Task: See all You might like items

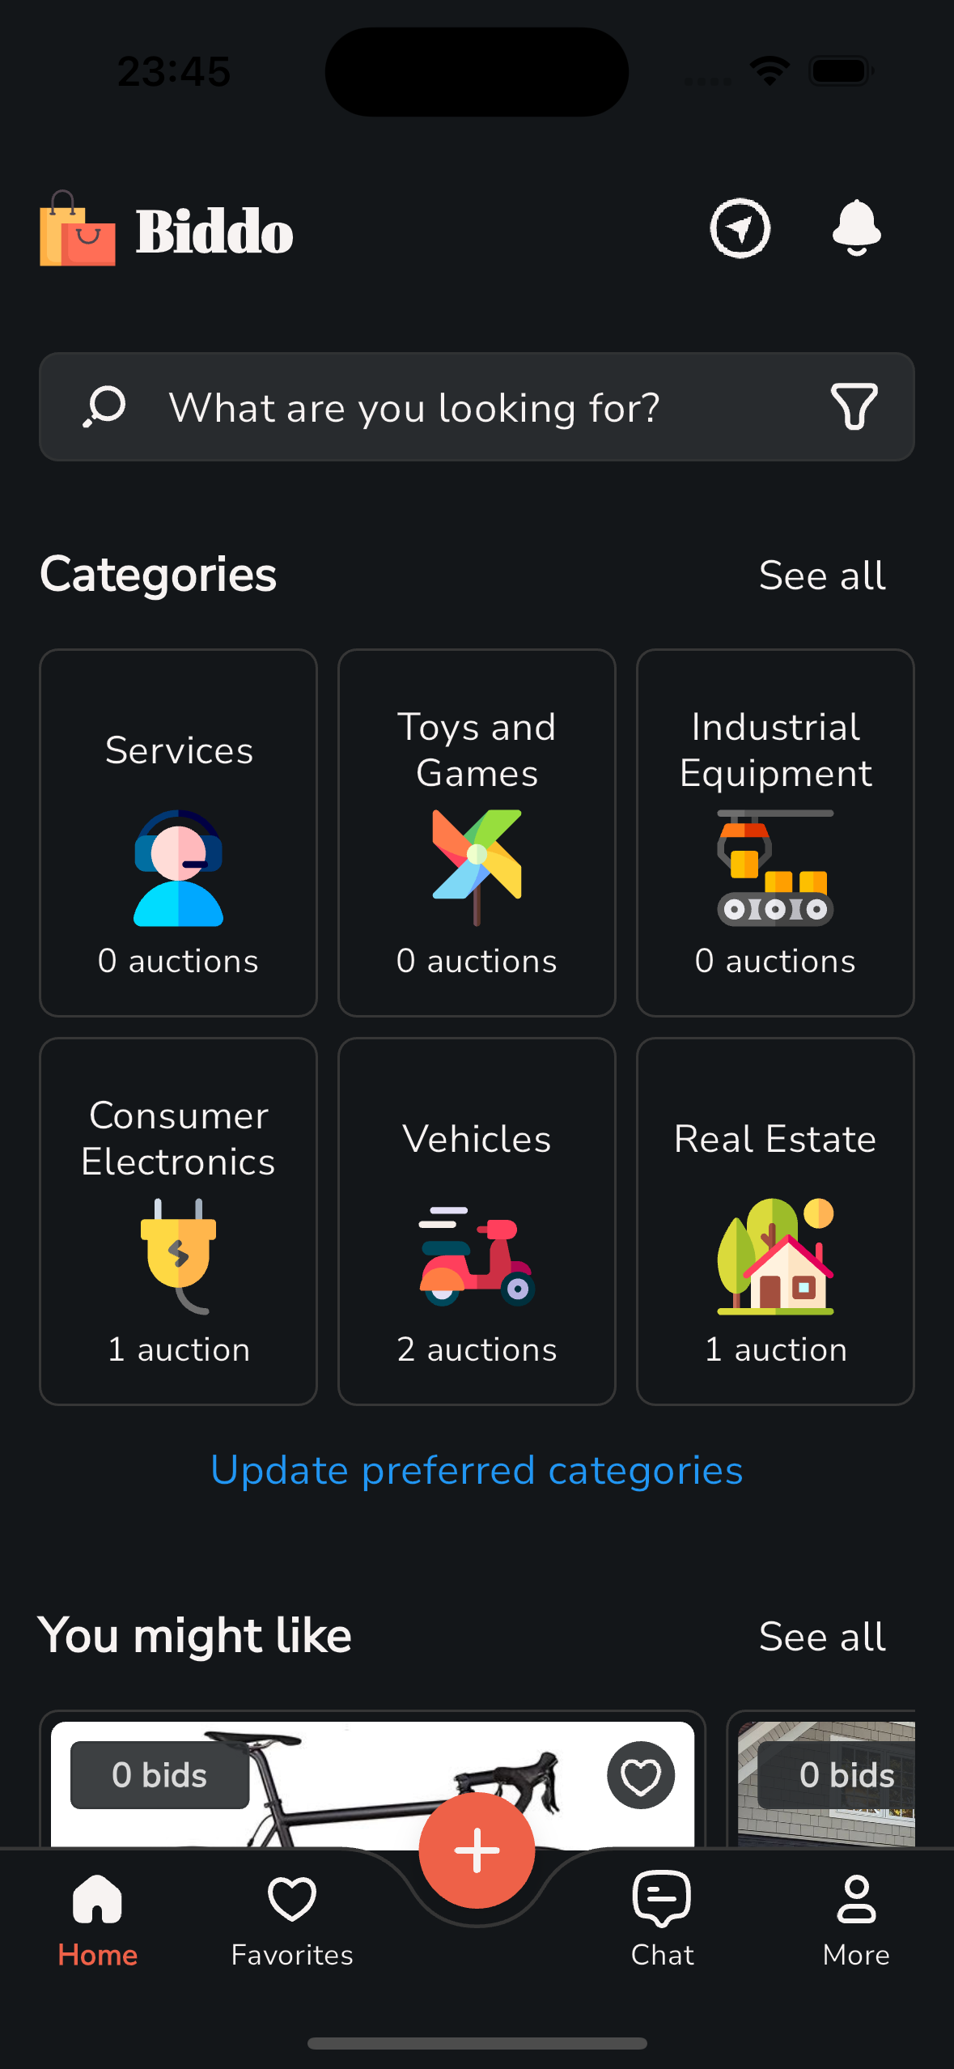Action: pos(822,1637)
